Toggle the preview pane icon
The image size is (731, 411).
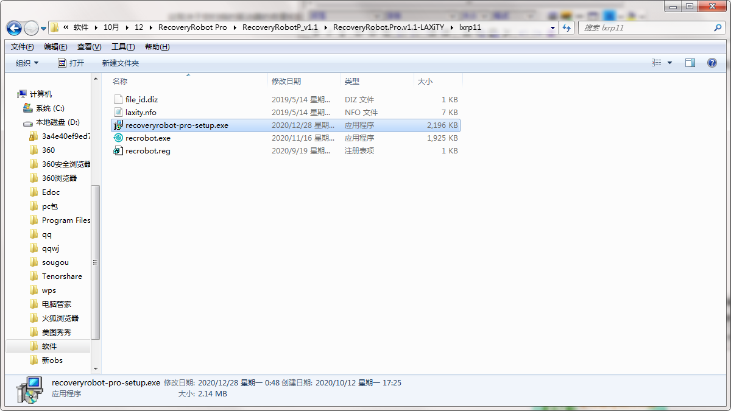pos(690,63)
